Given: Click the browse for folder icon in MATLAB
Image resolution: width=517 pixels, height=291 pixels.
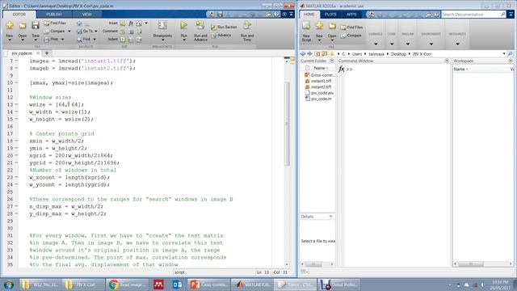Looking at the screenshot, I should [x=325, y=54].
